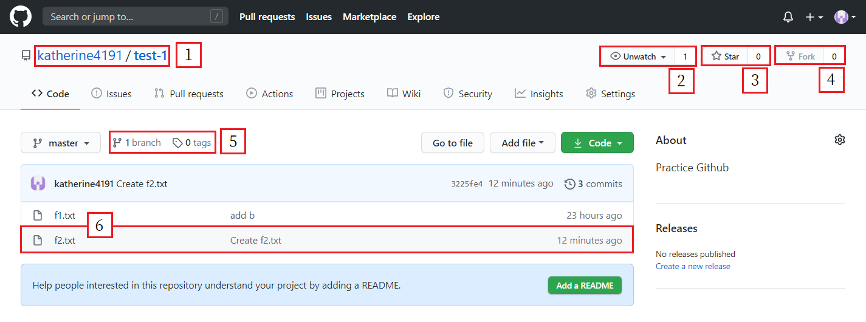View the 3 commits history
The width and height of the screenshot is (866, 322).
[594, 183]
